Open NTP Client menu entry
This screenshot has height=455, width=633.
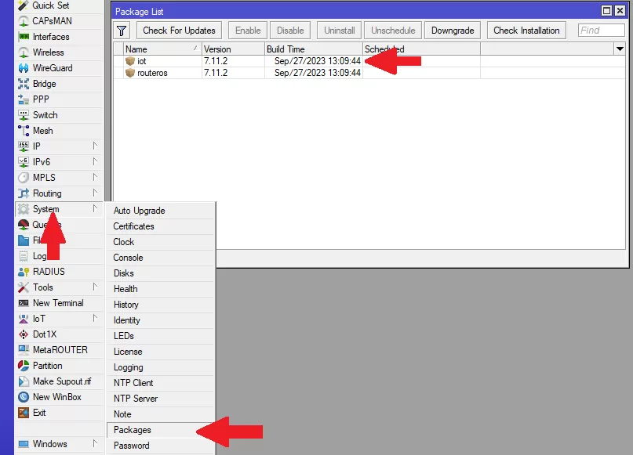pos(160,383)
